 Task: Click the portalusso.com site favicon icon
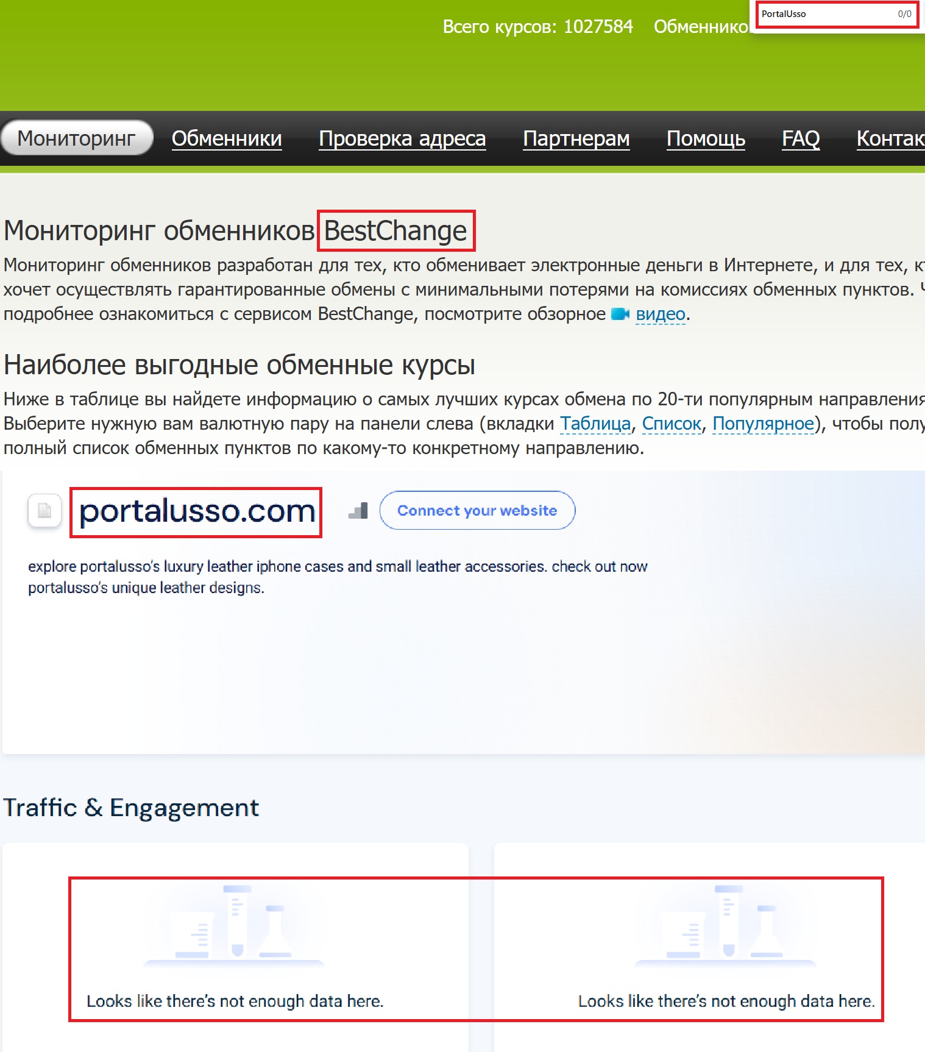point(44,510)
